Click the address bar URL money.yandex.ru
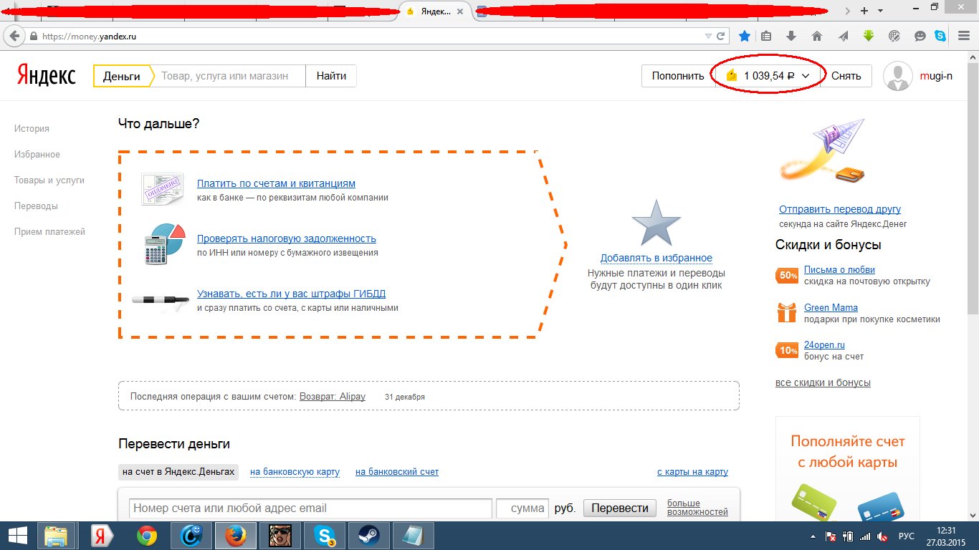Viewport: 979px width, 550px height. pos(89,36)
